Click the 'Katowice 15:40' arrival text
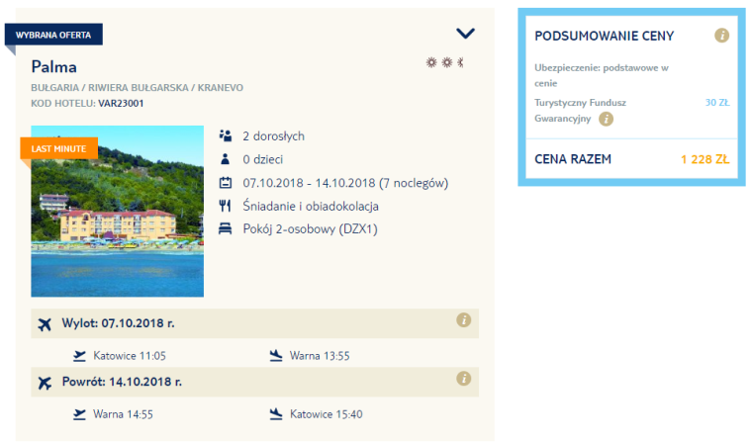 (327, 414)
